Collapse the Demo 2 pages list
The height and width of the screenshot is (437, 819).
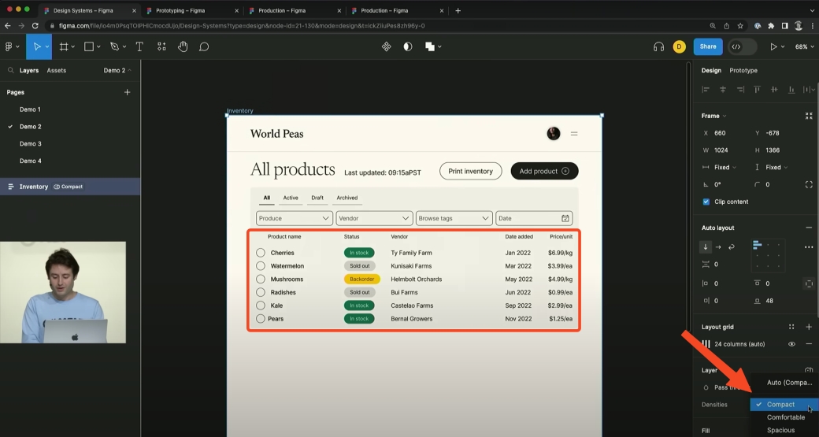pos(117,70)
